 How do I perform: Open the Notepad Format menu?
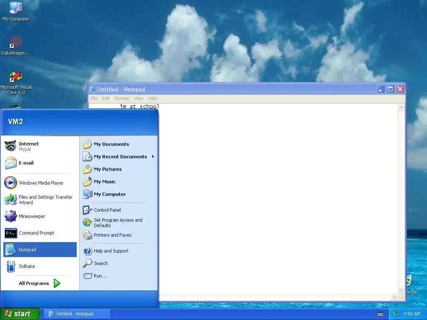tap(122, 98)
